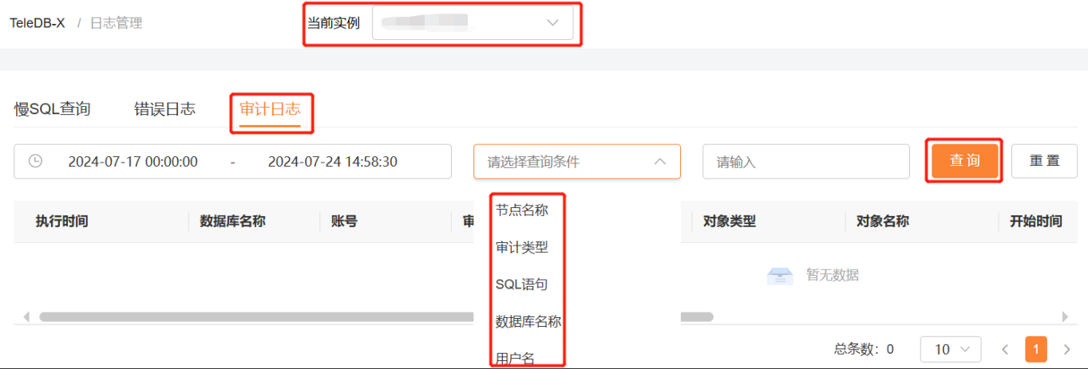Click the clock icon in date range

(x=35, y=161)
